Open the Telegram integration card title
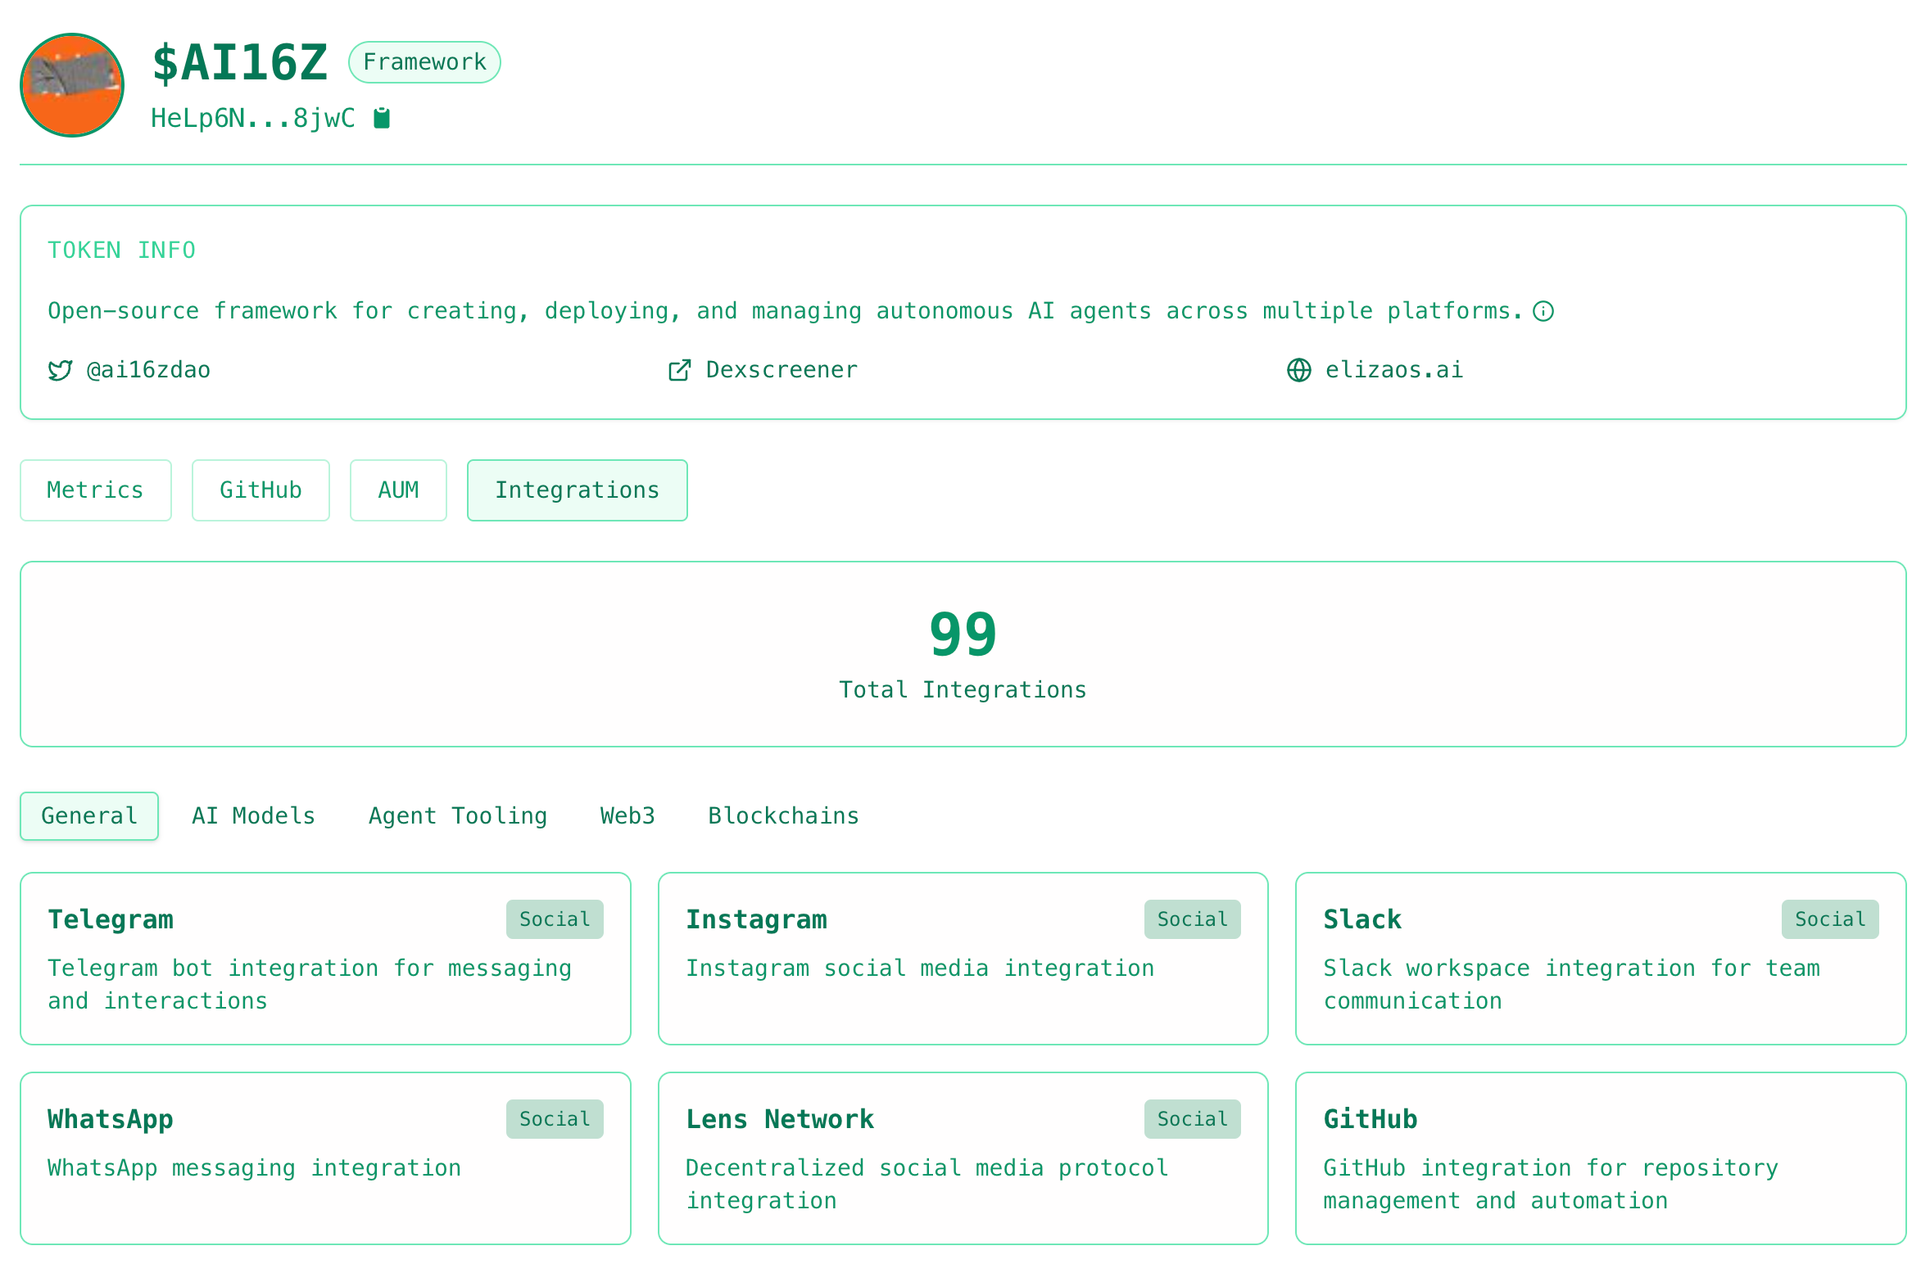Viewport: 1930px width, 1264px height. (111, 919)
